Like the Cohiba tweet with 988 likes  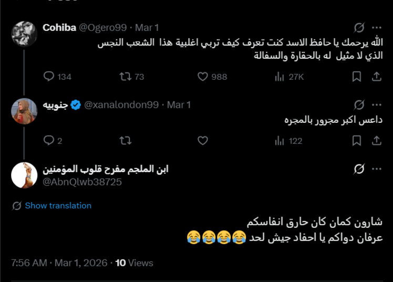pyautogui.click(x=203, y=77)
